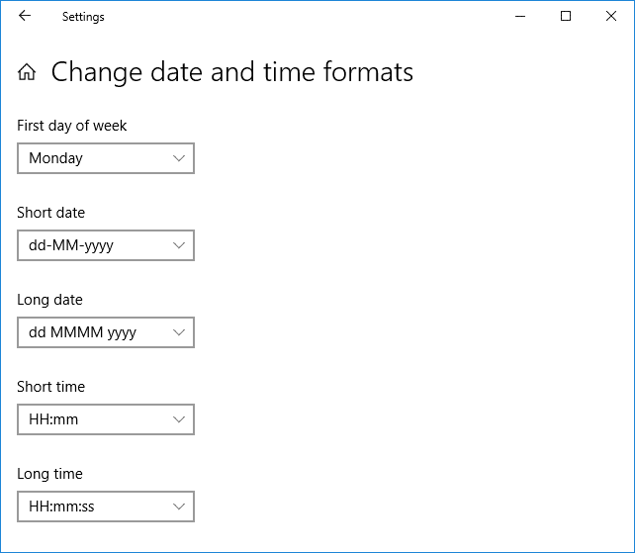Click the back arrow in the title bar

pyautogui.click(x=25, y=16)
